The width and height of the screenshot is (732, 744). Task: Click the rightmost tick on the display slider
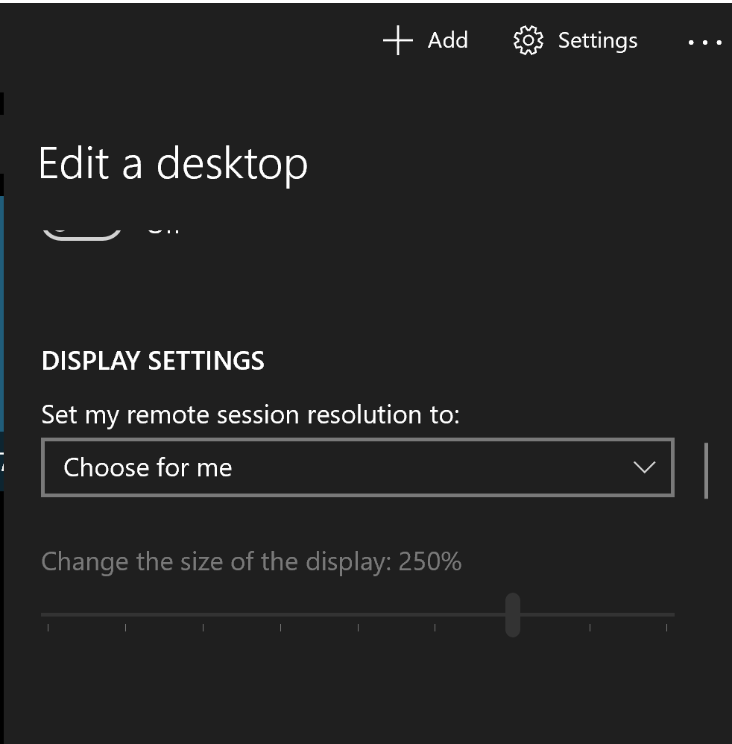[x=666, y=628]
